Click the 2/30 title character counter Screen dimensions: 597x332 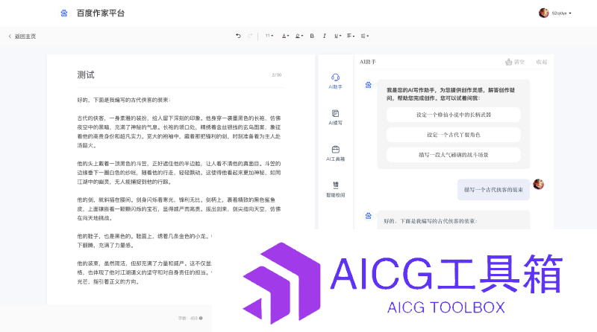click(x=277, y=75)
